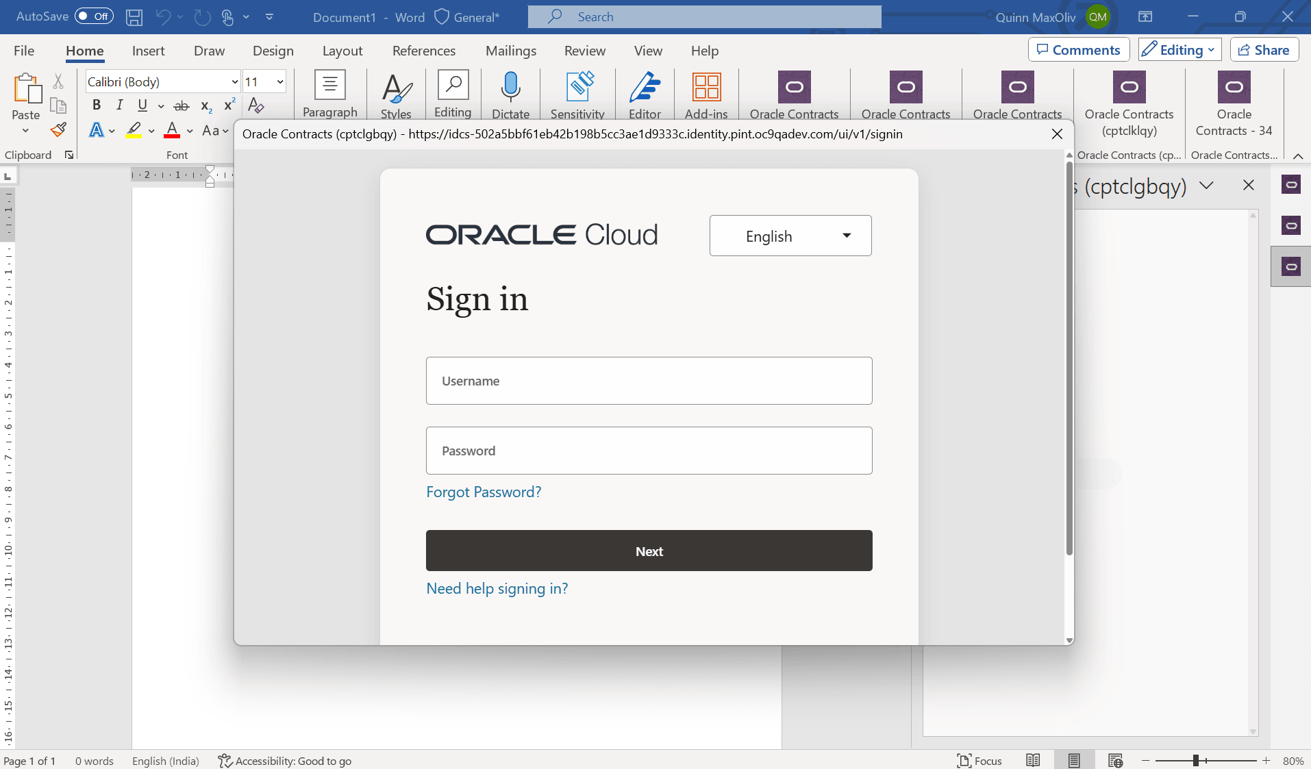Switch to the Design tab
This screenshot has height=769, width=1311.
[x=273, y=51]
